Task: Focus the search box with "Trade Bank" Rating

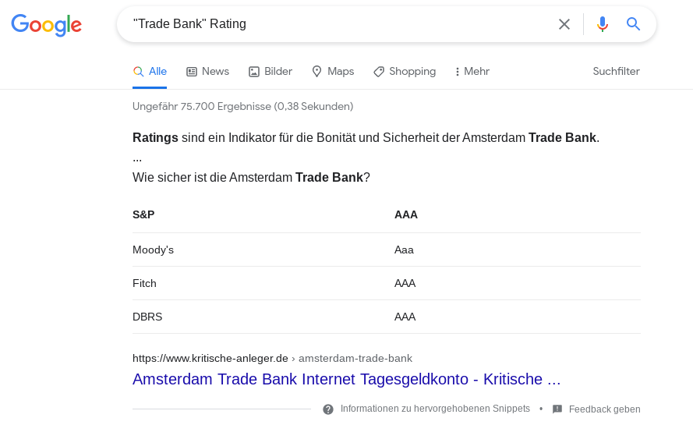Action: [x=335, y=24]
